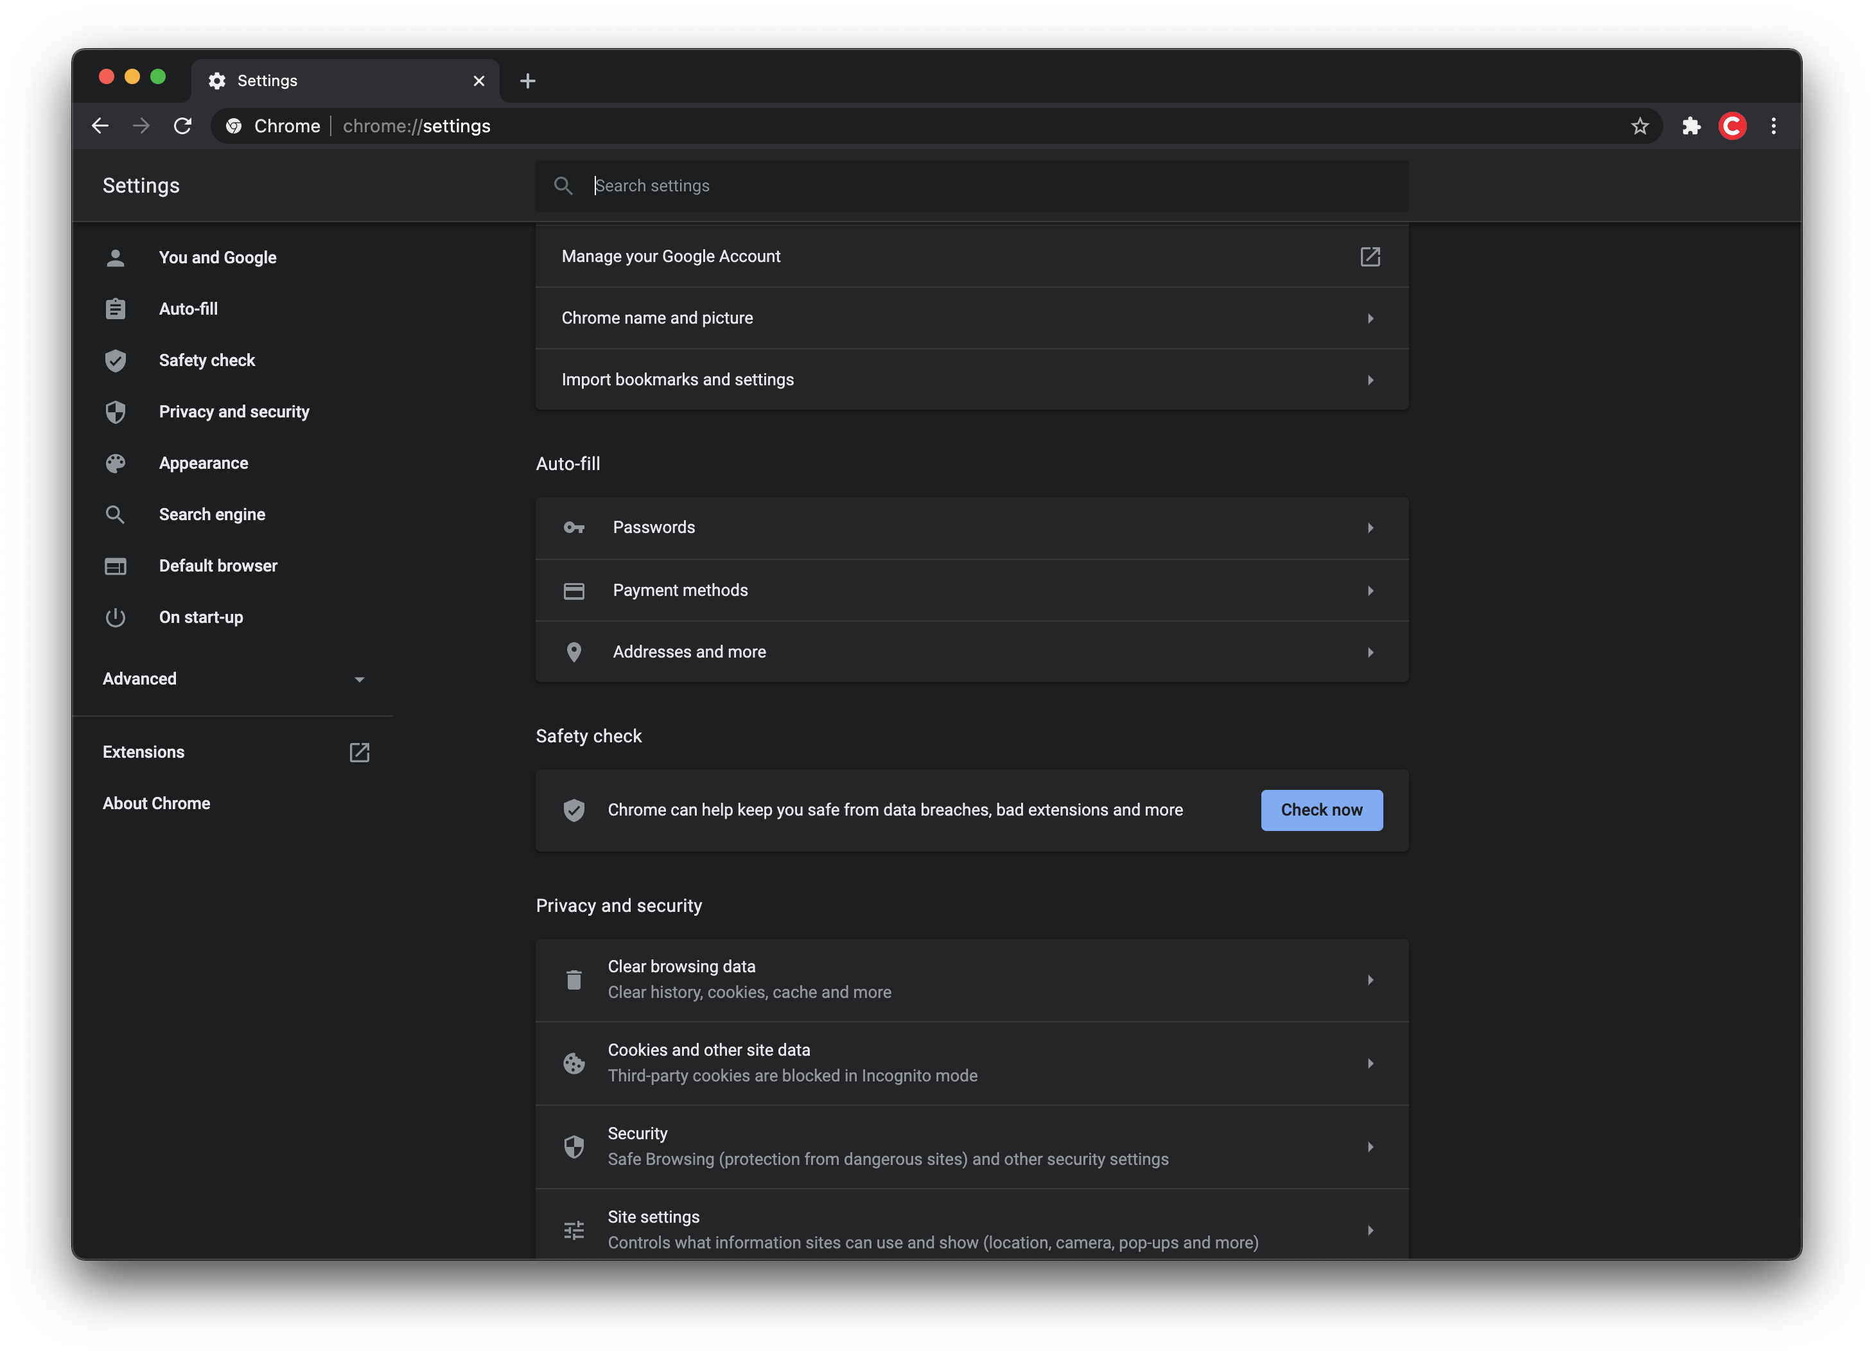The image size is (1874, 1355).
Task: Click the red profile avatar icon
Action: click(1732, 126)
